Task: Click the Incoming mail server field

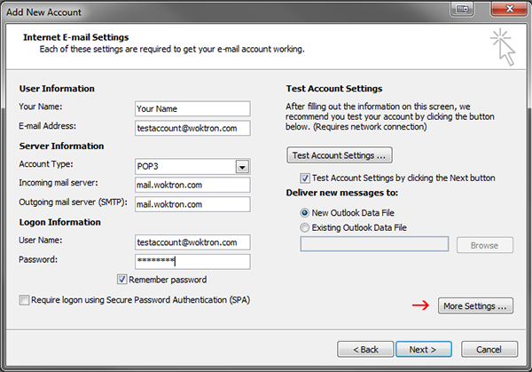Action: pyautogui.click(x=192, y=185)
